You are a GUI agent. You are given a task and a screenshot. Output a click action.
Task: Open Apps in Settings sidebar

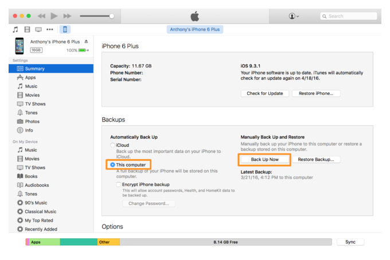[51, 77]
